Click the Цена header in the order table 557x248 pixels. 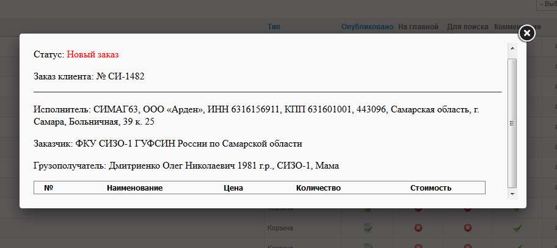(x=233, y=188)
